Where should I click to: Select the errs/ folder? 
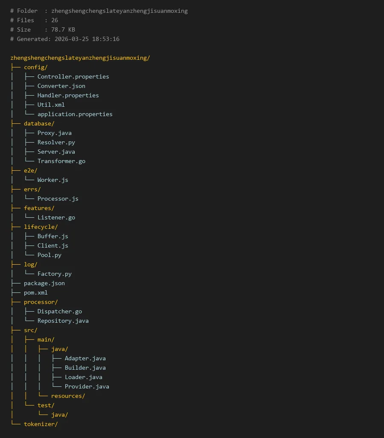point(32,189)
